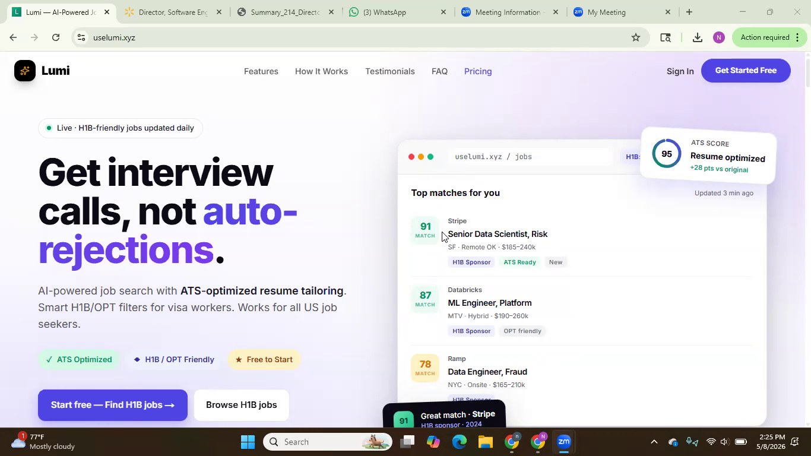This screenshot has width=811, height=456.
Task: Click Sign In link
Action: pos(680,71)
